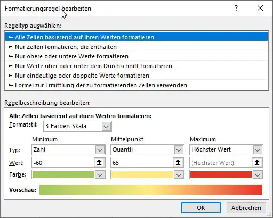Click the Abbrechen button
Viewport: 273px width, 218px height.
[246, 208]
